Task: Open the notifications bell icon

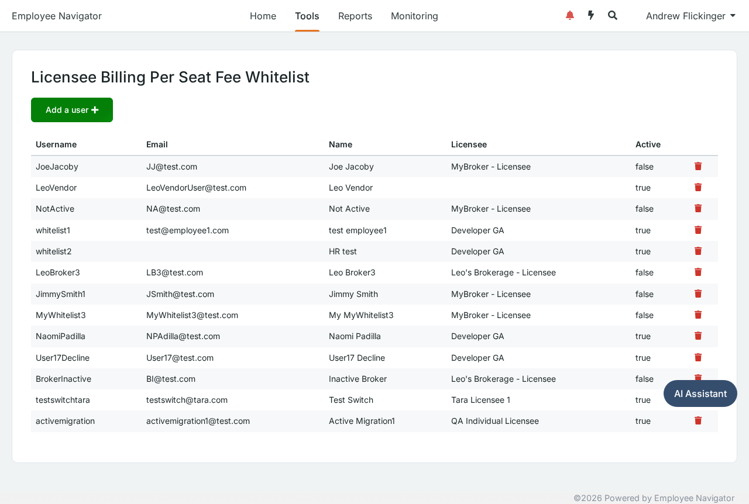Action: point(570,16)
